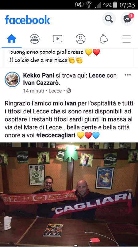
Task: Go to Home feed tab
Action: 12,39
